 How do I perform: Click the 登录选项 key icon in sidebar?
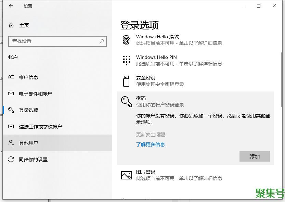point(11,110)
